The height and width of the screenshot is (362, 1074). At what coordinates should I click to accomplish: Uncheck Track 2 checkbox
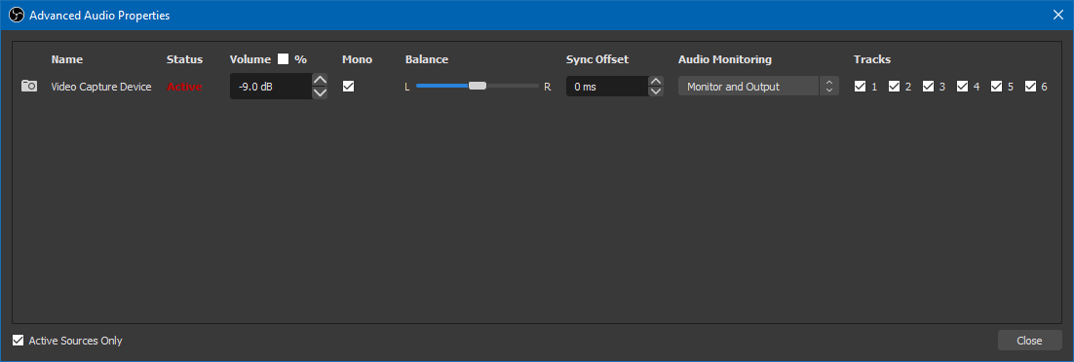pos(895,87)
